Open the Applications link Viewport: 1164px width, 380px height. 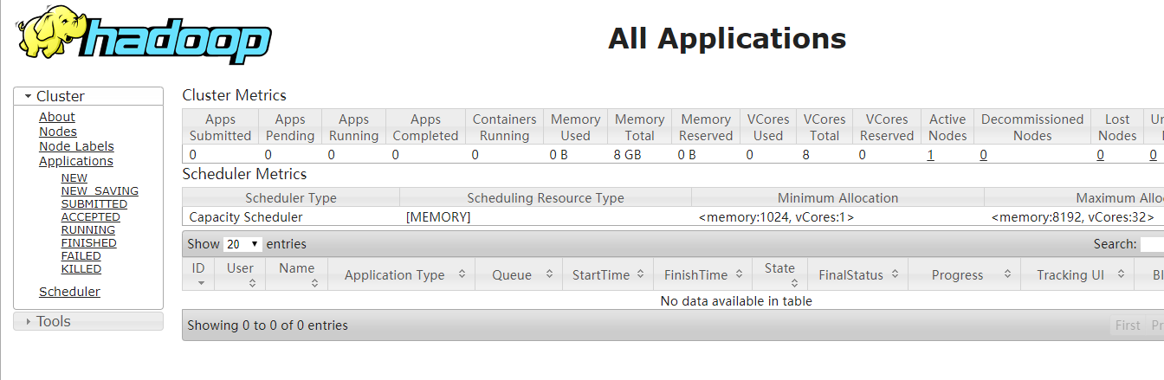point(76,161)
